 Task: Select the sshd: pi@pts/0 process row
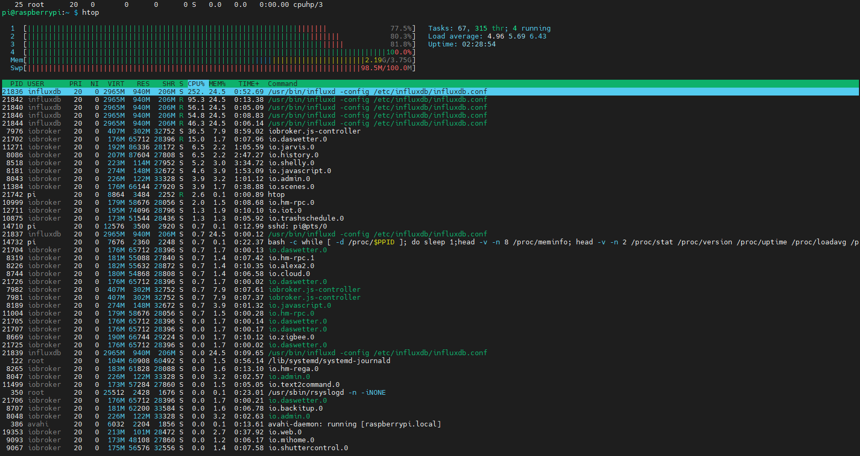[x=297, y=226]
